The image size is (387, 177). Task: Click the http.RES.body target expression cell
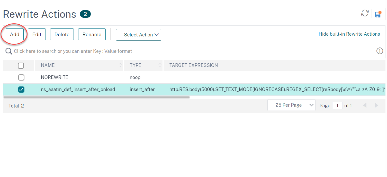(277, 90)
